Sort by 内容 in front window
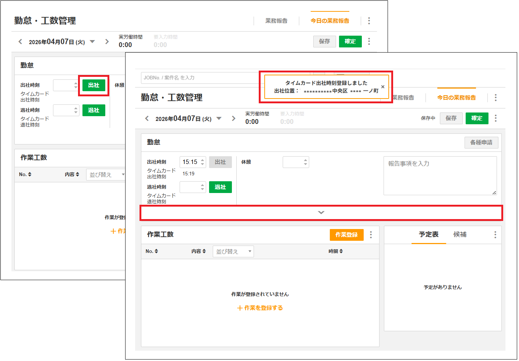 199,251
